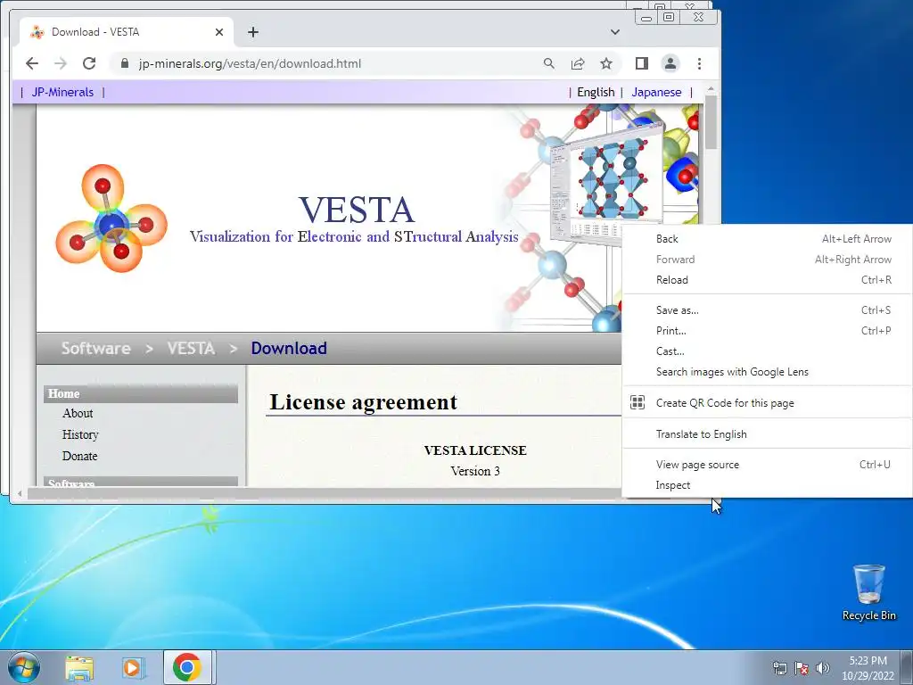Reload the page with the toolbar refresh icon

click(89, 63)
